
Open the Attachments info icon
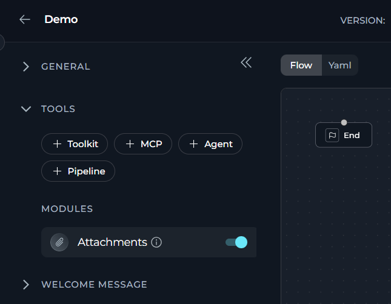coord(156,242)
